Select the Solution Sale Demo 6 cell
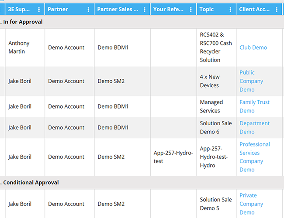 [216, 128]
